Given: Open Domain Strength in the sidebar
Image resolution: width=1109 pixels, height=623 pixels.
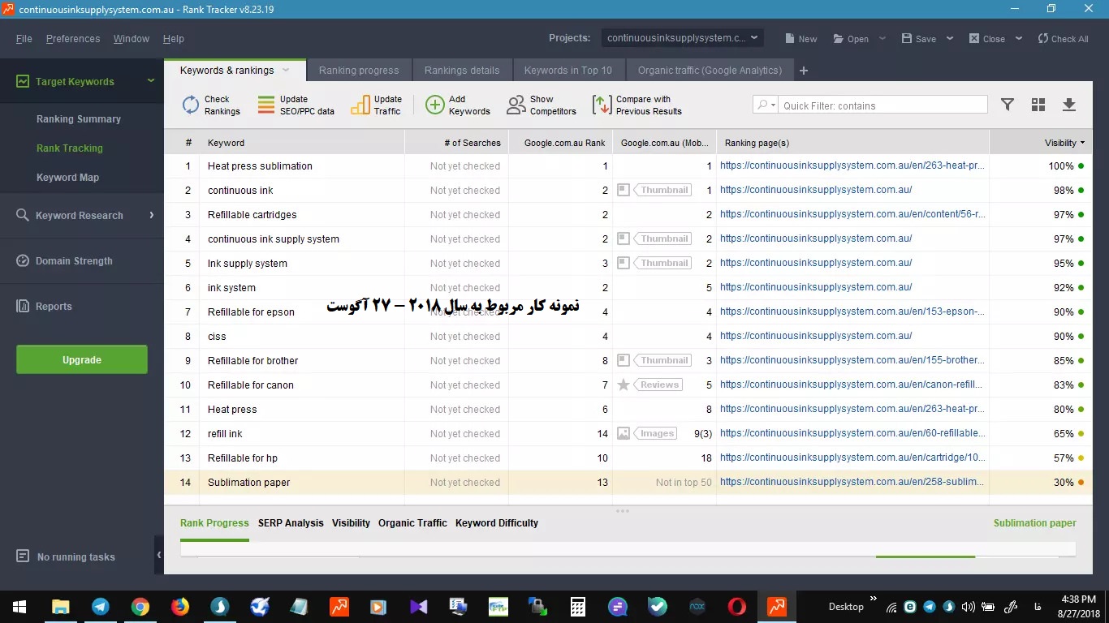Looking at the screenshot, I should [74, 261].
